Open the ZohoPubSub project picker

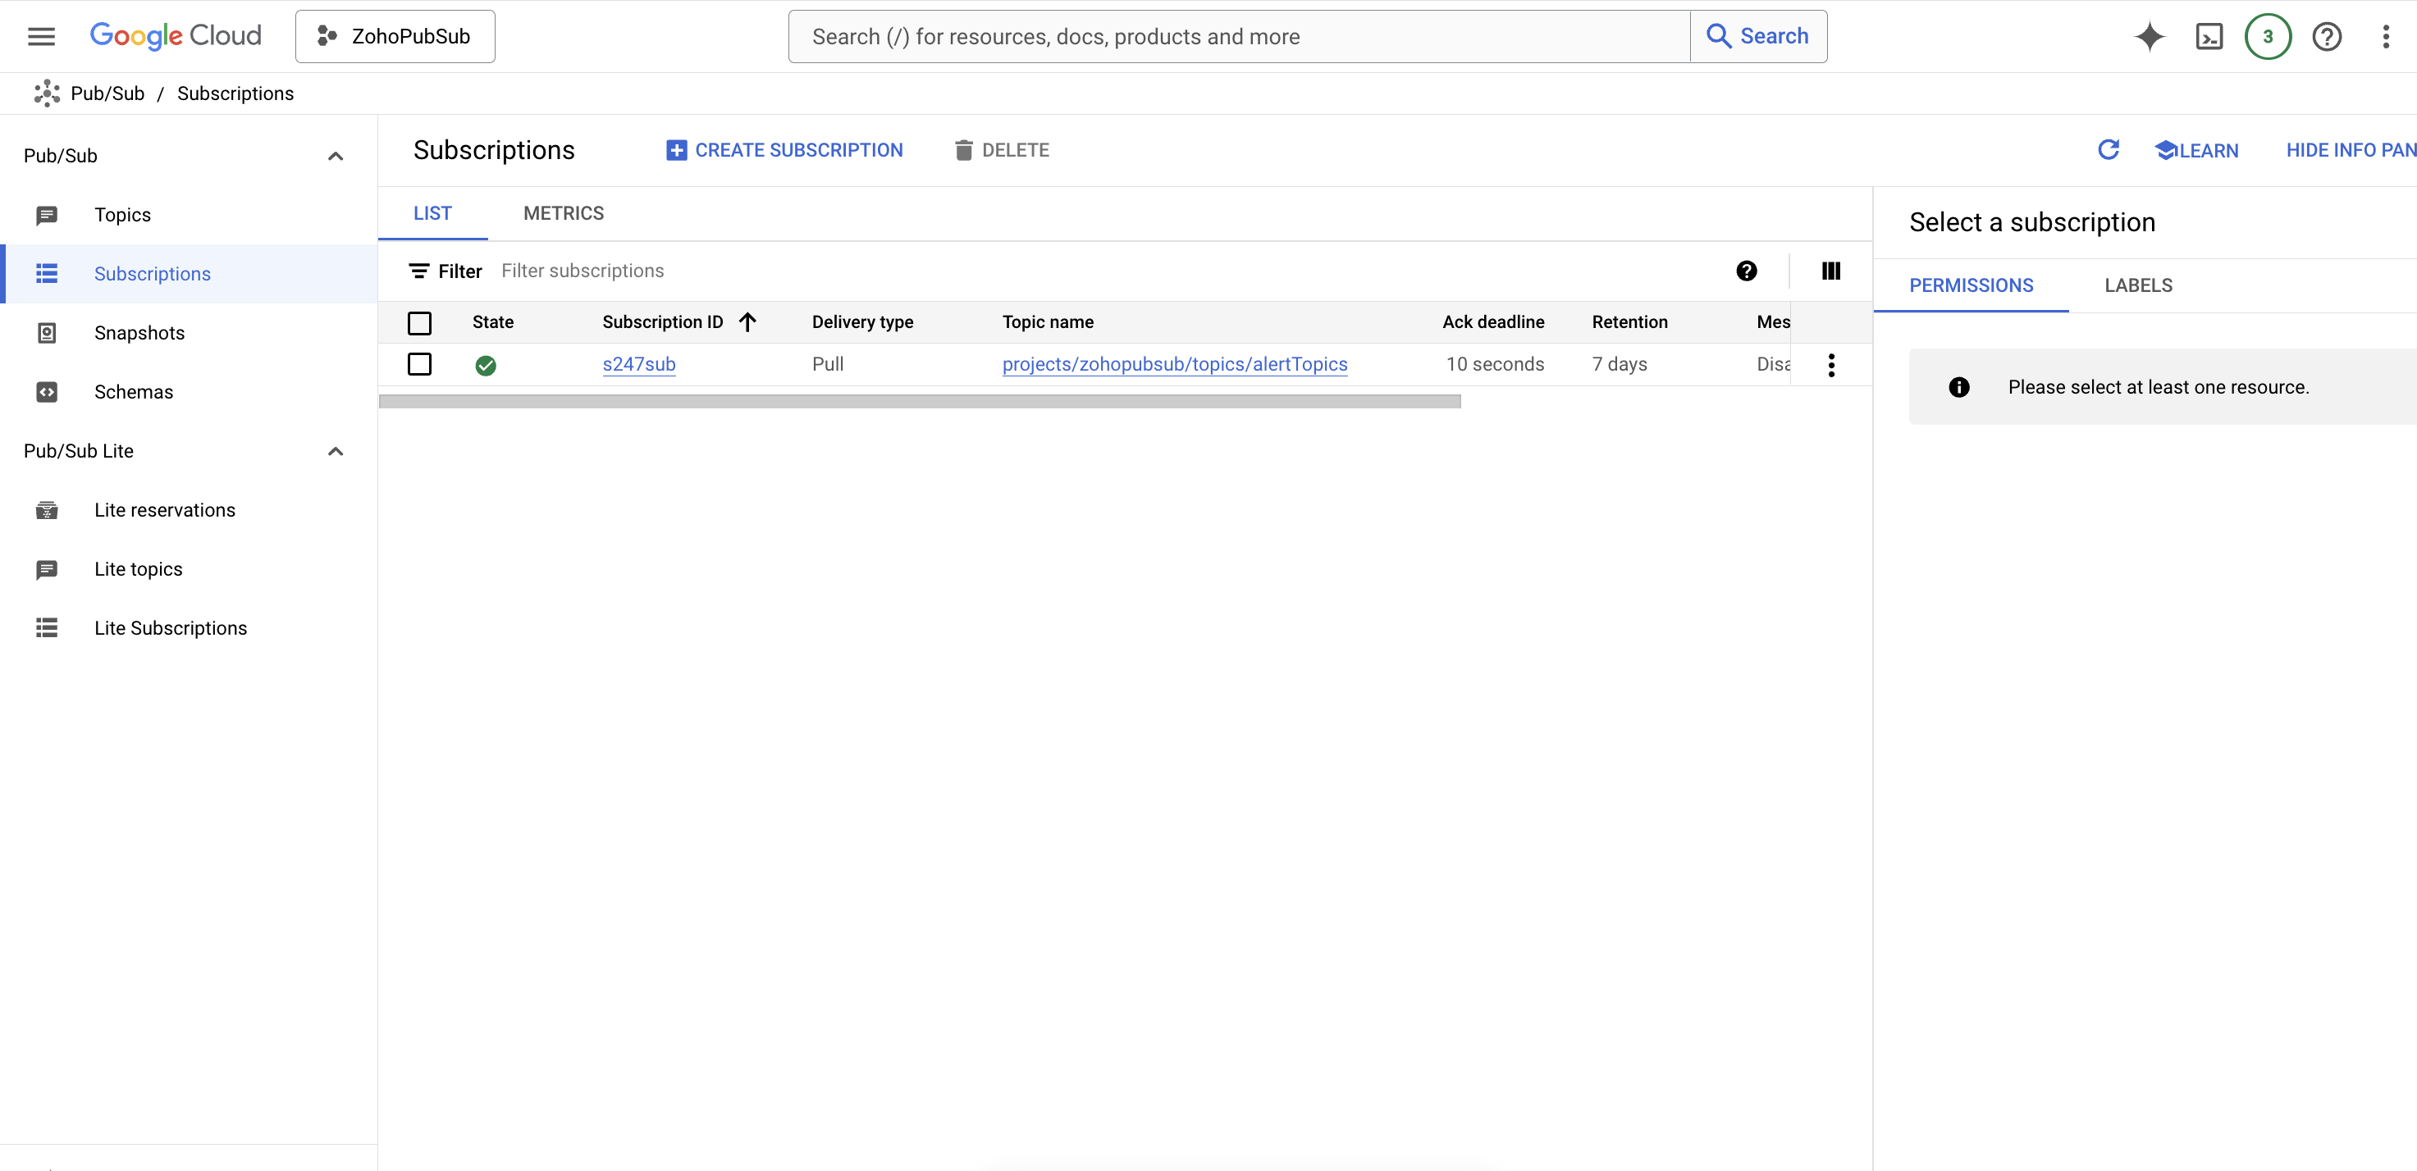pos(394,35)
